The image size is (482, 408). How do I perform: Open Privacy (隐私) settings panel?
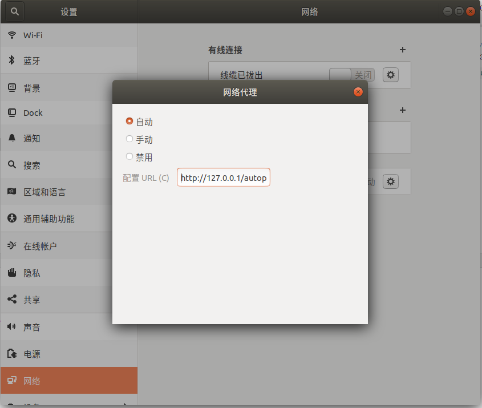pyautogui.click(x=68, y=273)
